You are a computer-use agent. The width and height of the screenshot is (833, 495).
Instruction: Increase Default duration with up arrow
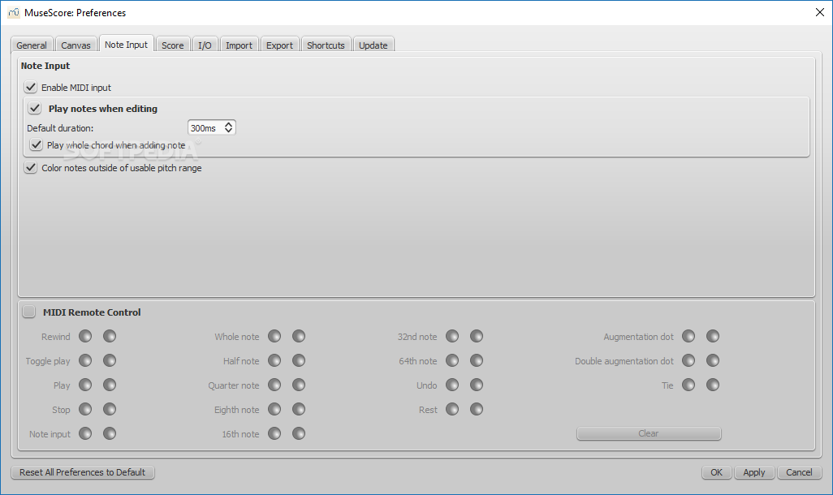click(228, 124)
